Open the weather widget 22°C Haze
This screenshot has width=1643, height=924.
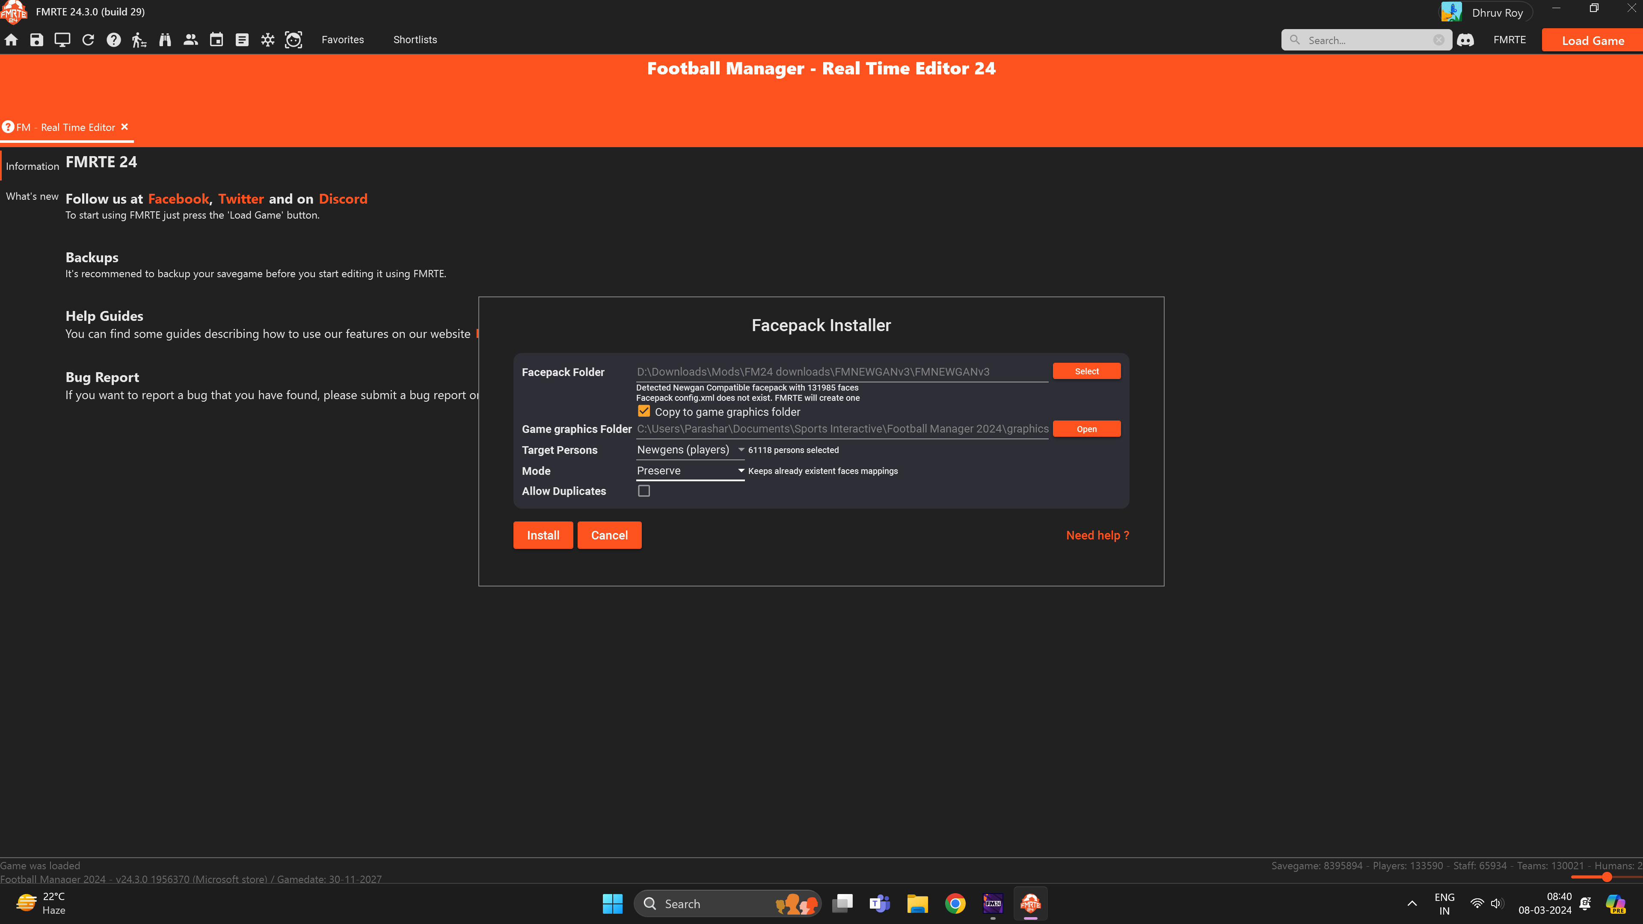coord(41,903)
